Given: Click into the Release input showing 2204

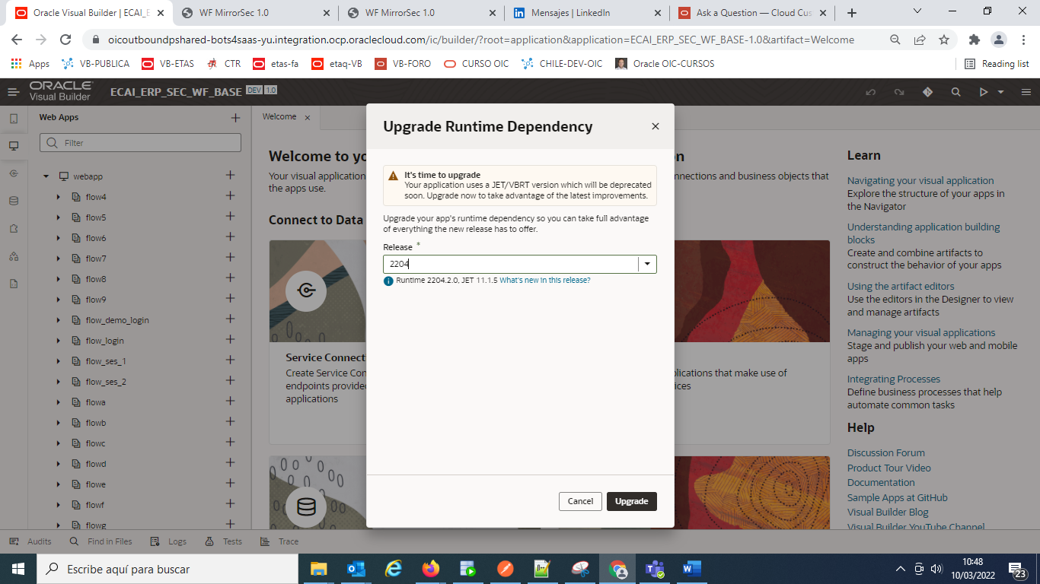Looking at the screenshot, I should [511, 264].
